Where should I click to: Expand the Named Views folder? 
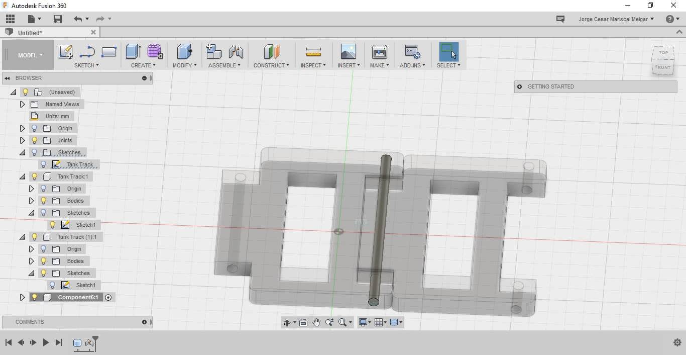(x=22, y=104)
